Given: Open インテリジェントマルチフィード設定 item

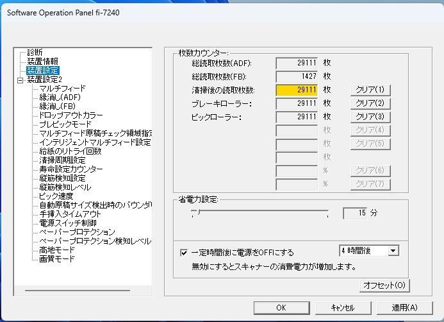Looking at the screenshot, I should pyautogui.click(x=95, y=142).
